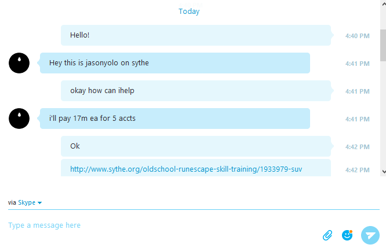This screenshot has width=386, height=248.
Task: Click the chat scrollbar thumb
Action: tap(383, 45)
